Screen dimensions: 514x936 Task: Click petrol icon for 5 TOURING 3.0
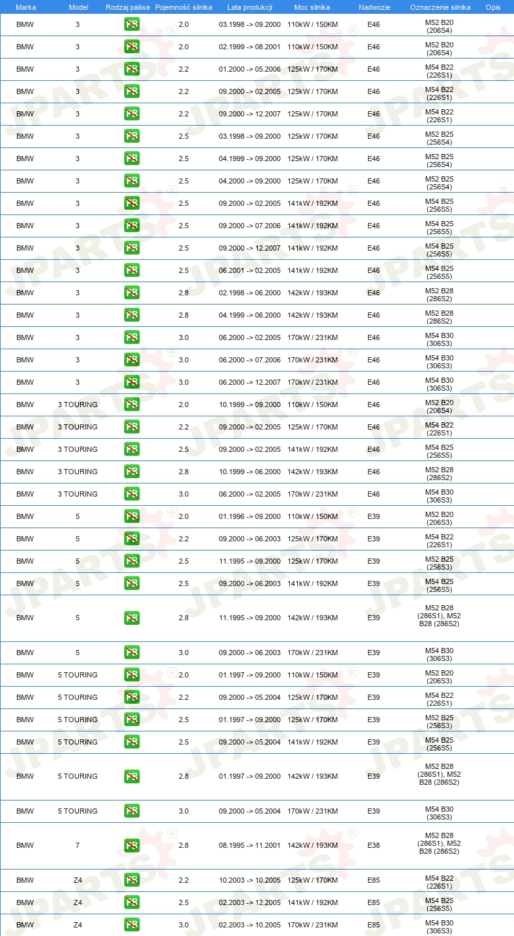click(131, 811)
